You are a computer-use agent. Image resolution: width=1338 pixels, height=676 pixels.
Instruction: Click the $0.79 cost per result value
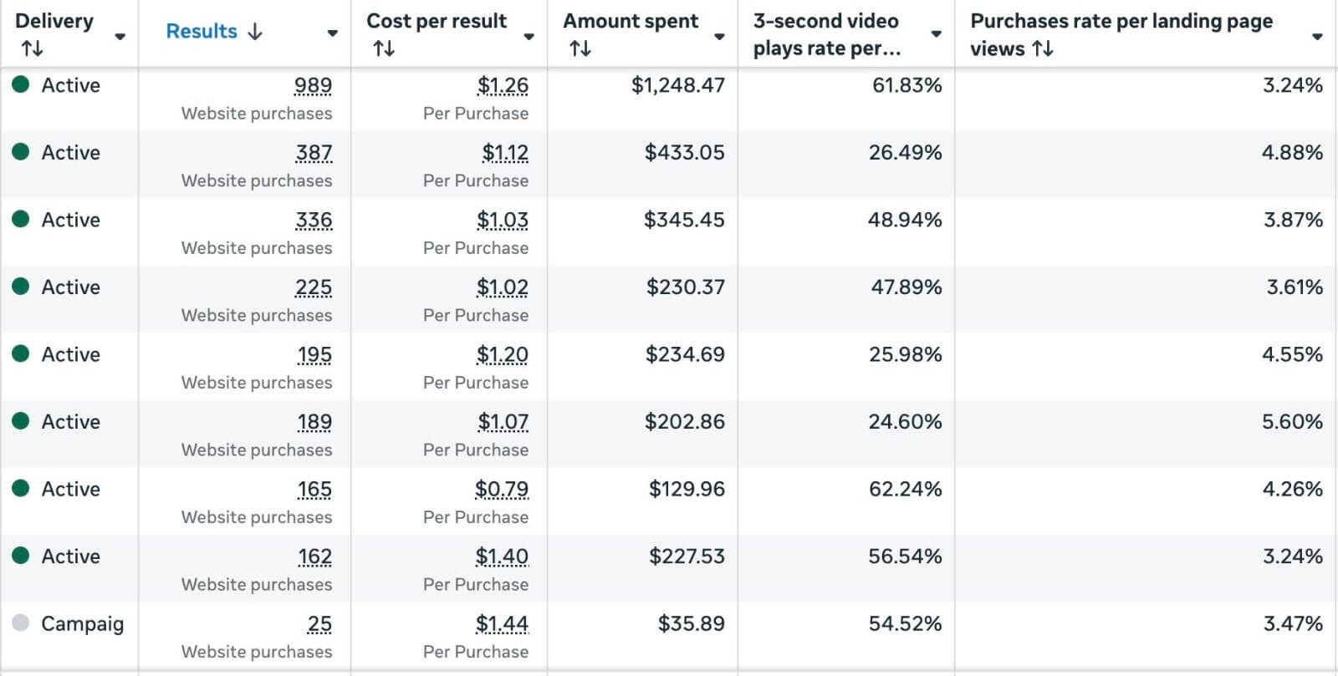click(x=502, y=489)
